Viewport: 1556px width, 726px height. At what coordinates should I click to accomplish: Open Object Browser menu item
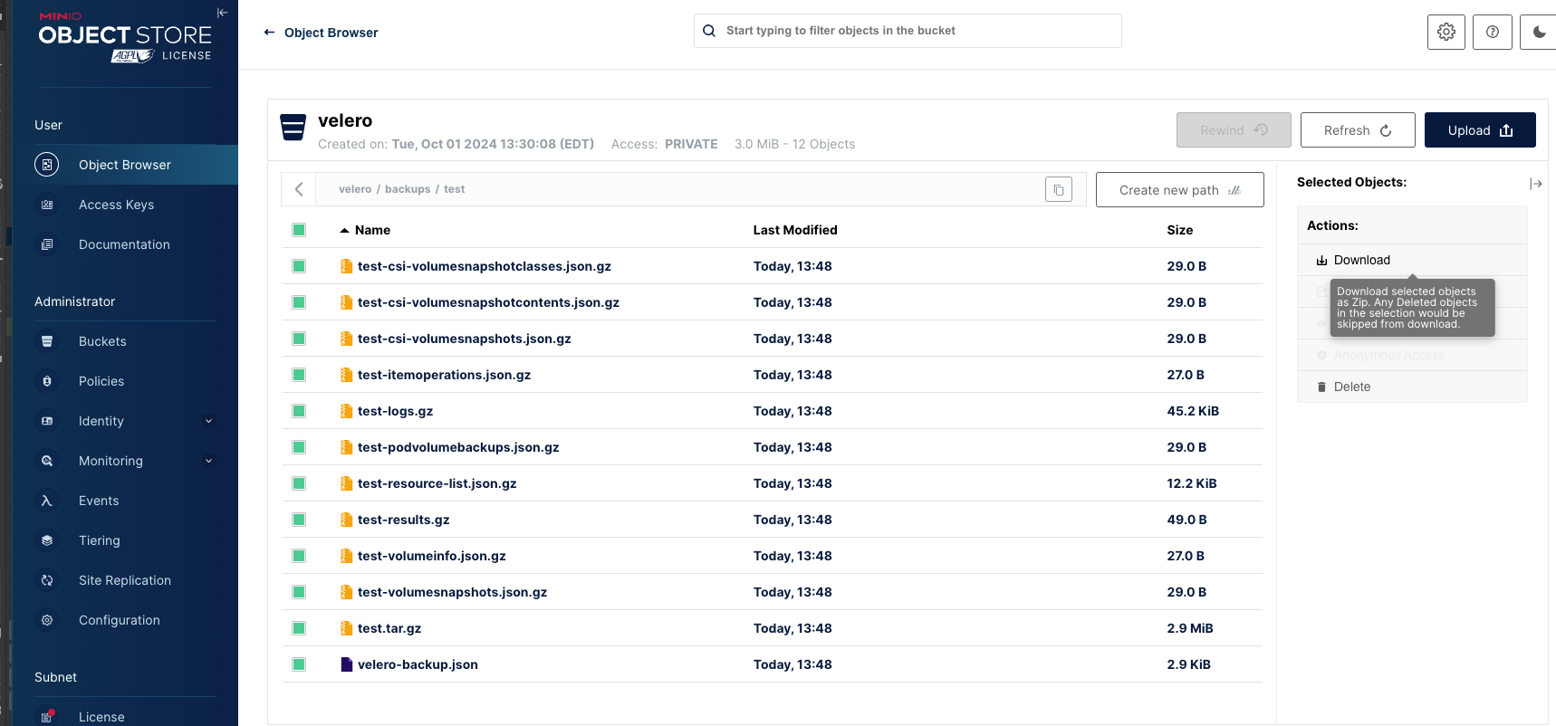coord(125,165)
